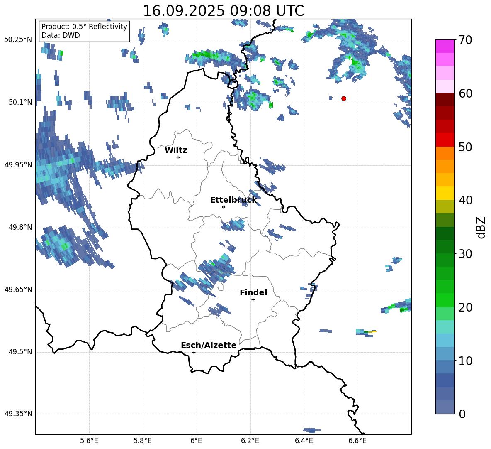Click the 'Data: DWD' text
Image resolution: width=491 pixels, height=449 pixels.
(61, 35)
